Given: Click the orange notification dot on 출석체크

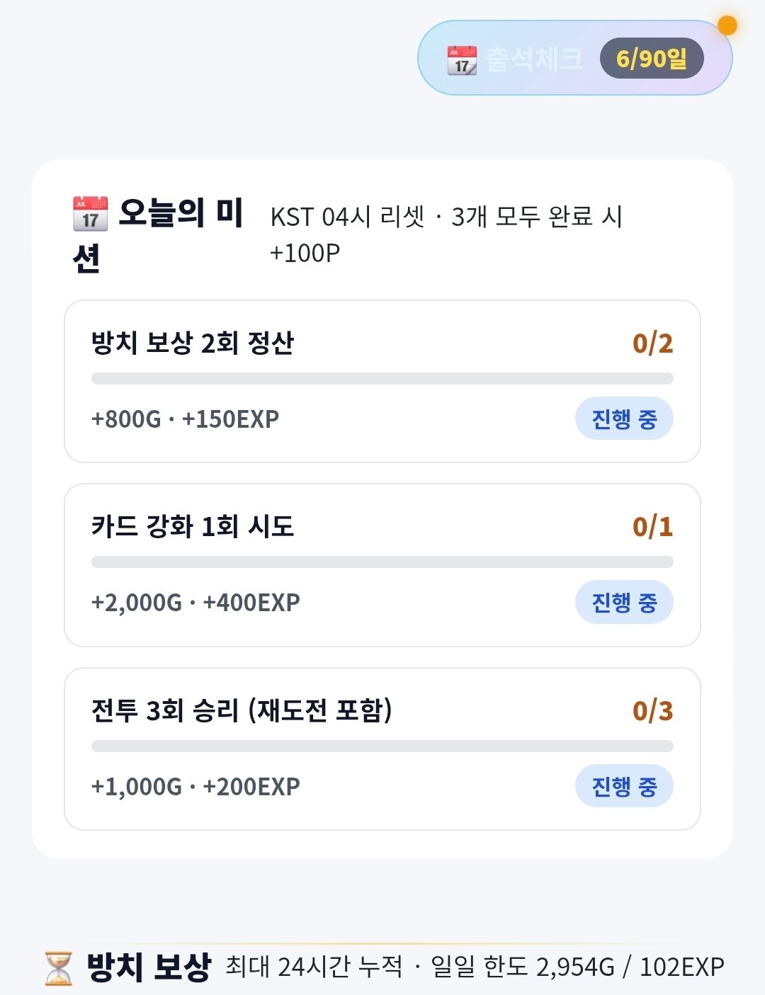Looking at the screenshot, I should click(727, 25).
